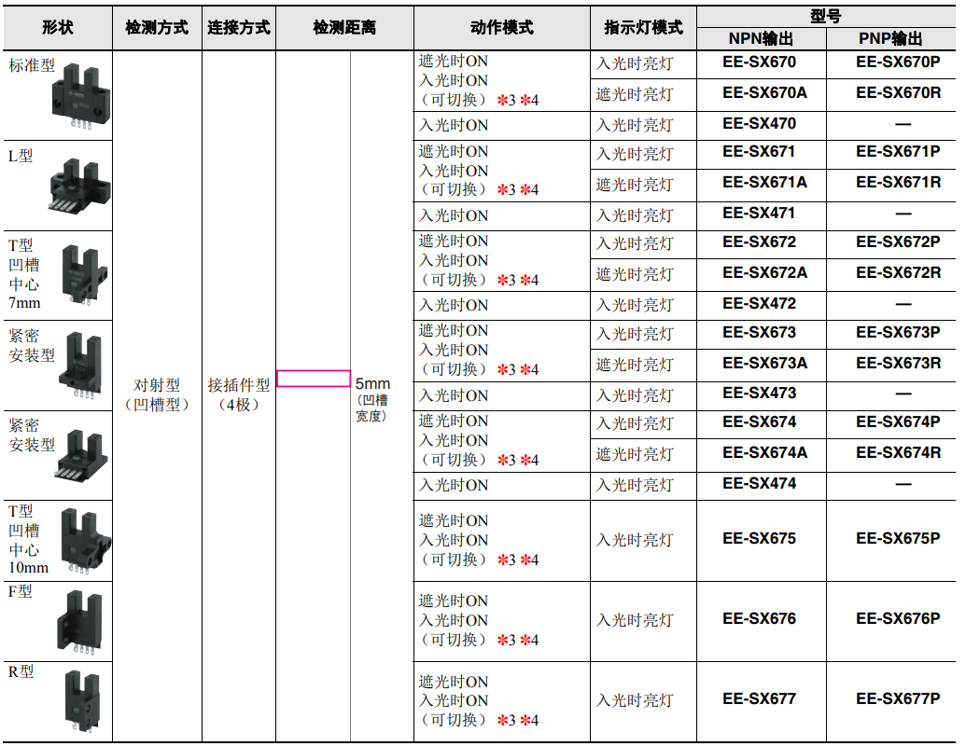The image size is (966, 746).
Task: Select model number EE-SX674P
Action: (898, 421)
